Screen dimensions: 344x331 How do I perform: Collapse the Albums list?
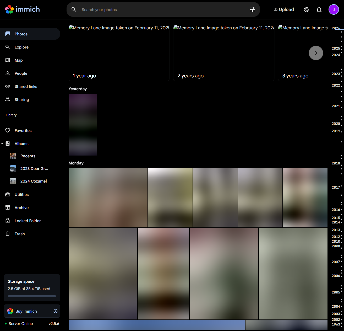click(2, 143)
